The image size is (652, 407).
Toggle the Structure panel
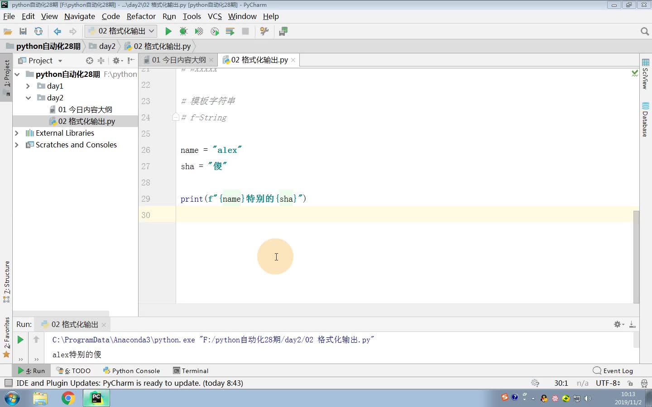click(x=6, y=278)
